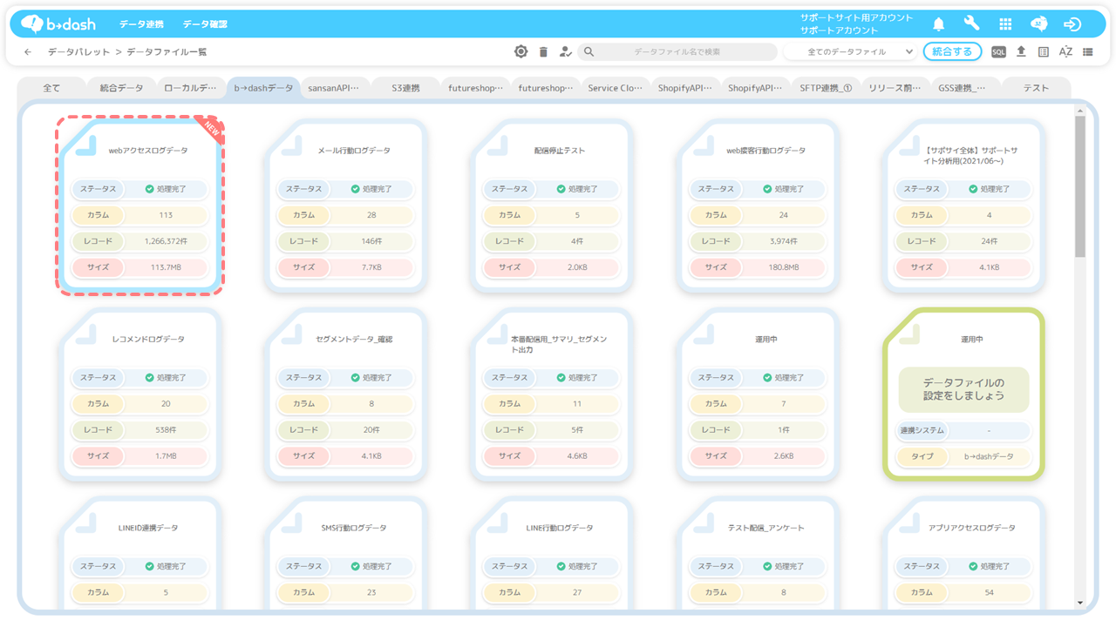This screenshot has width=1116, height=627.
Task: Select the 統合データ tab
Action: (121, 88)
